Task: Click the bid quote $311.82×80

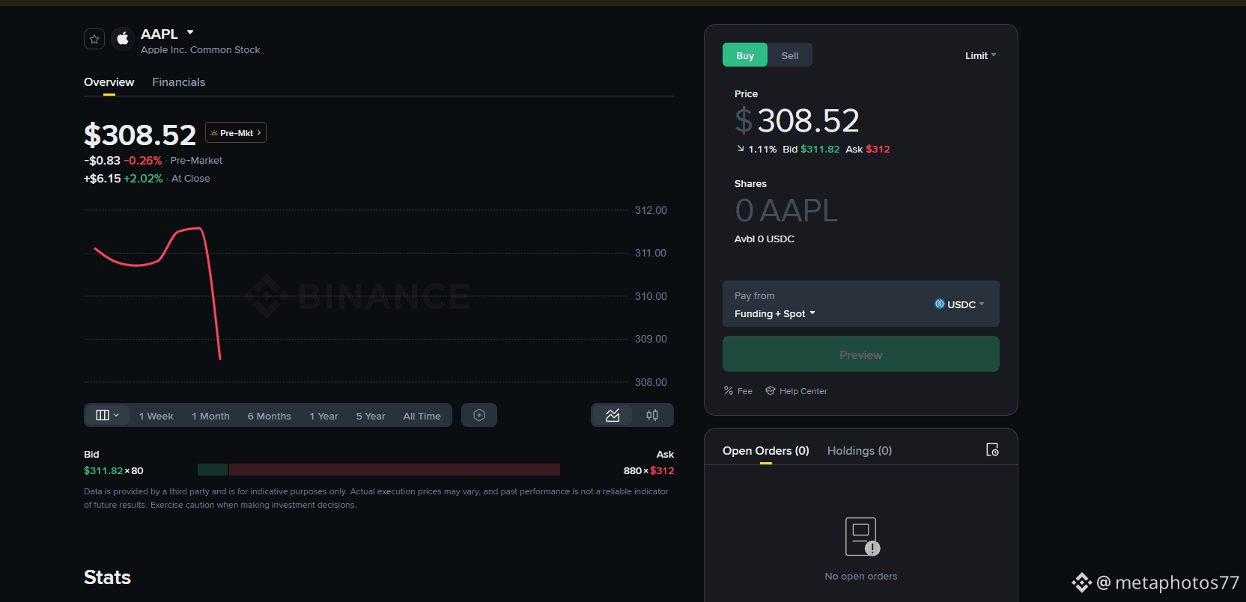Action: click(x=114, y=470)
